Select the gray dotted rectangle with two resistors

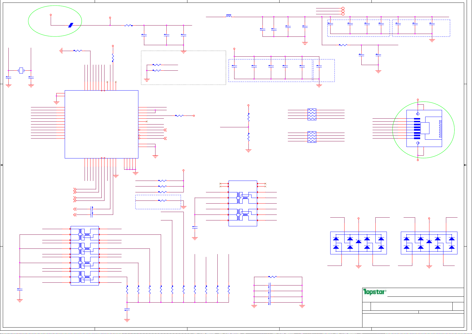(183, 68)
